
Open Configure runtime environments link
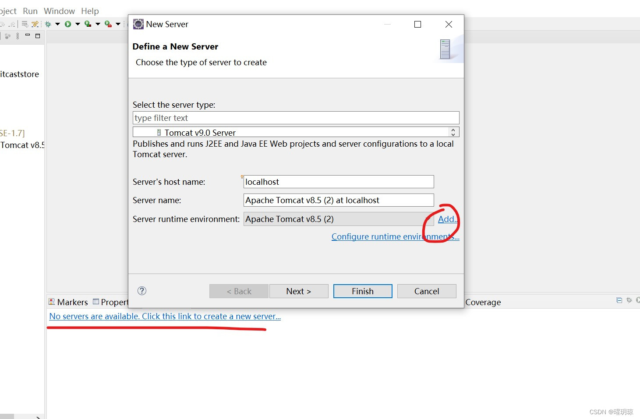[395, 236]
